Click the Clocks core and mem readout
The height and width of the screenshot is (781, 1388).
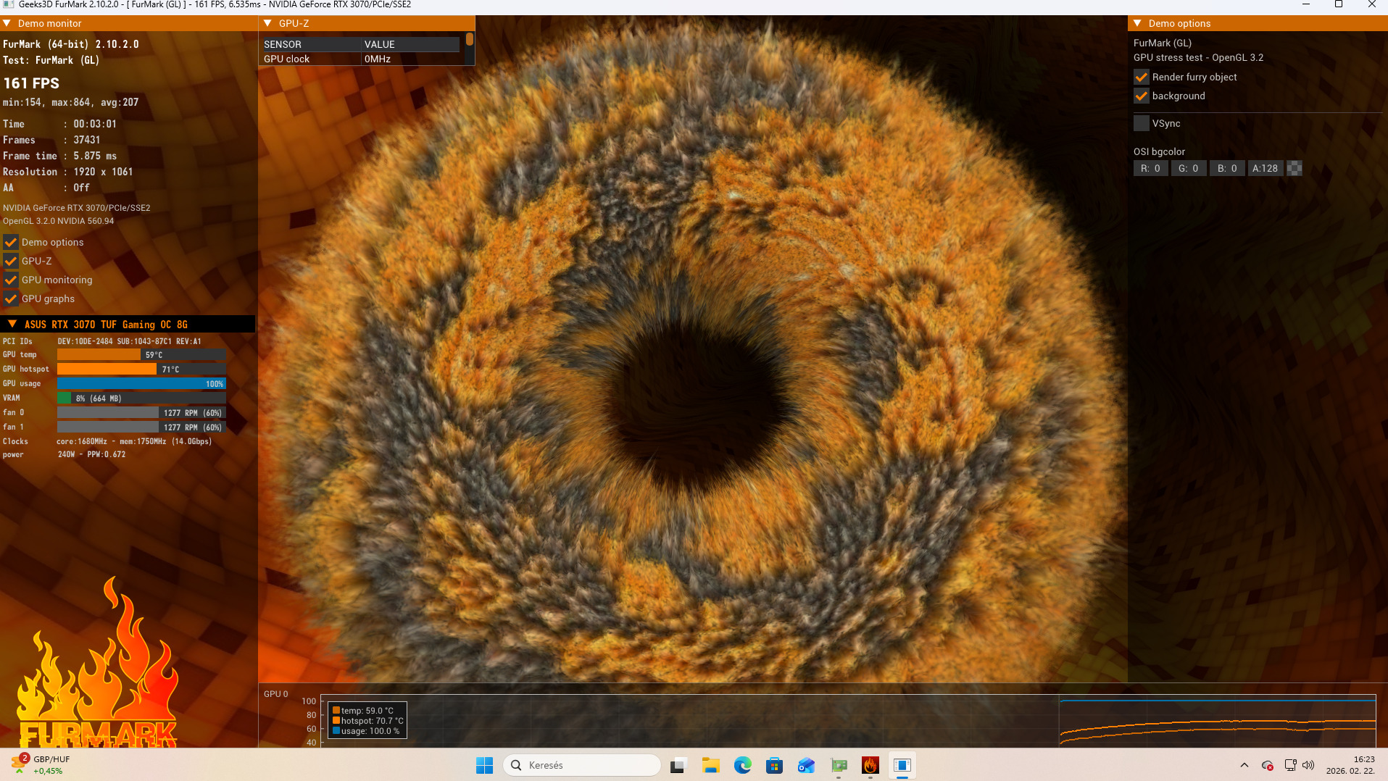coord(134,441)
